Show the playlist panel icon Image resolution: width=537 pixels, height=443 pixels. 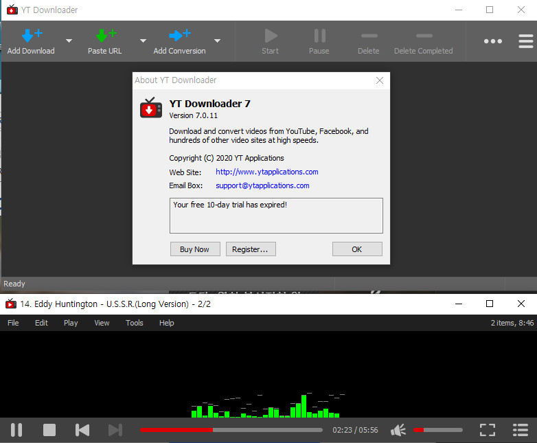tap(521, 430)
